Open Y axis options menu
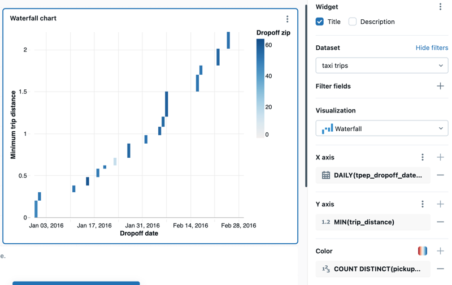Image resolution: width=452 pixels, height=285 pixels. (422, 204)
